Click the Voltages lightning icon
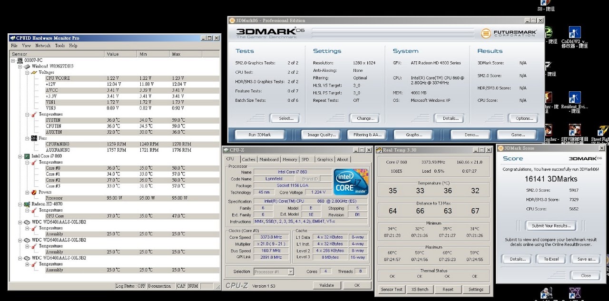 [34, 73]
